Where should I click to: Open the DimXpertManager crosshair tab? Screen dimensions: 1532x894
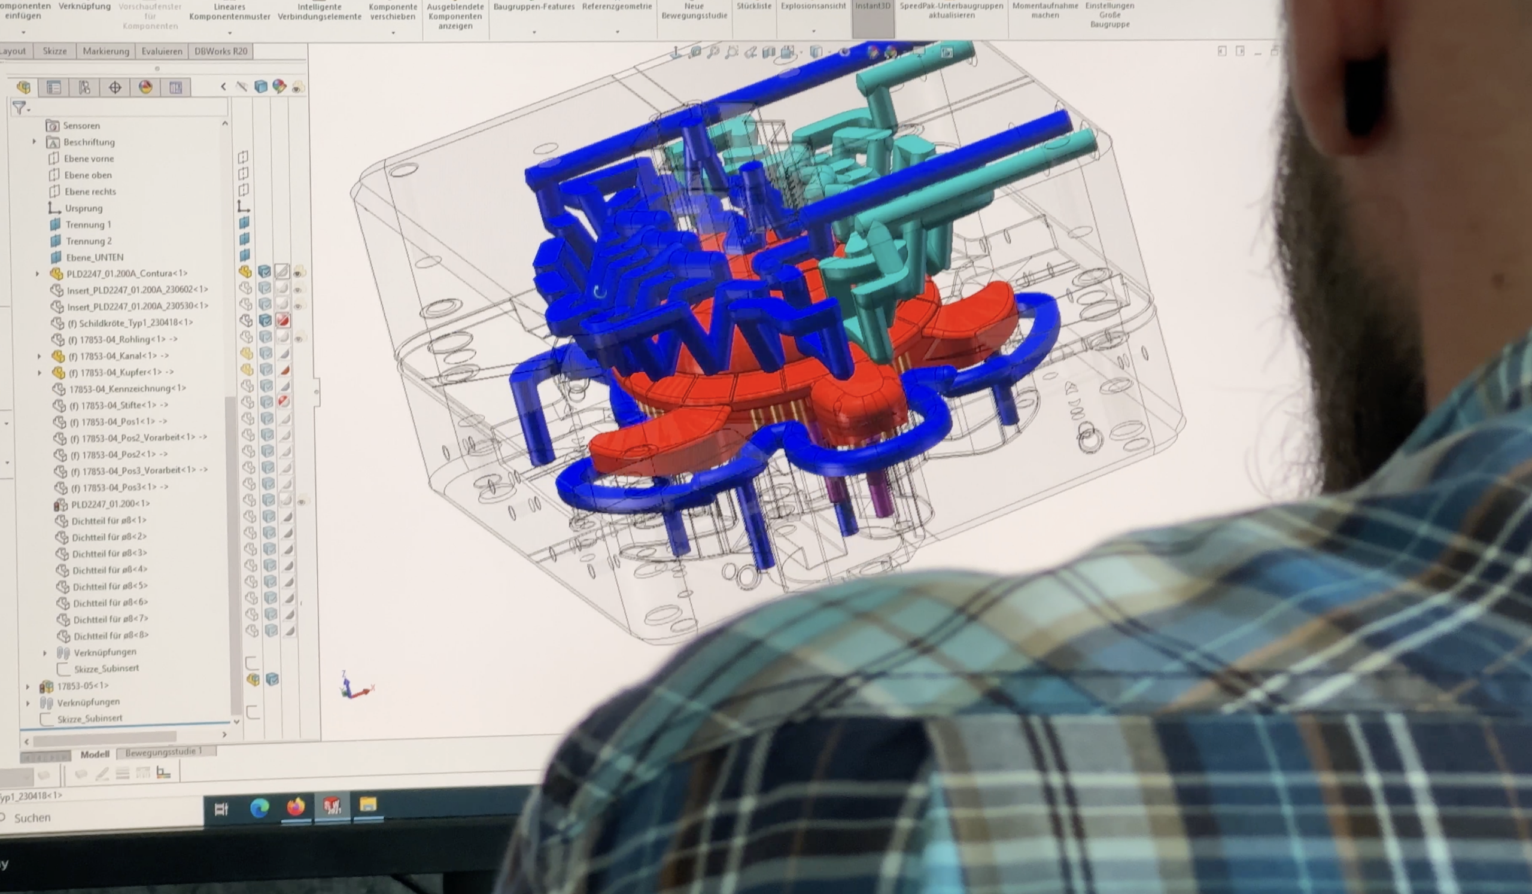[x=115, y=87]
